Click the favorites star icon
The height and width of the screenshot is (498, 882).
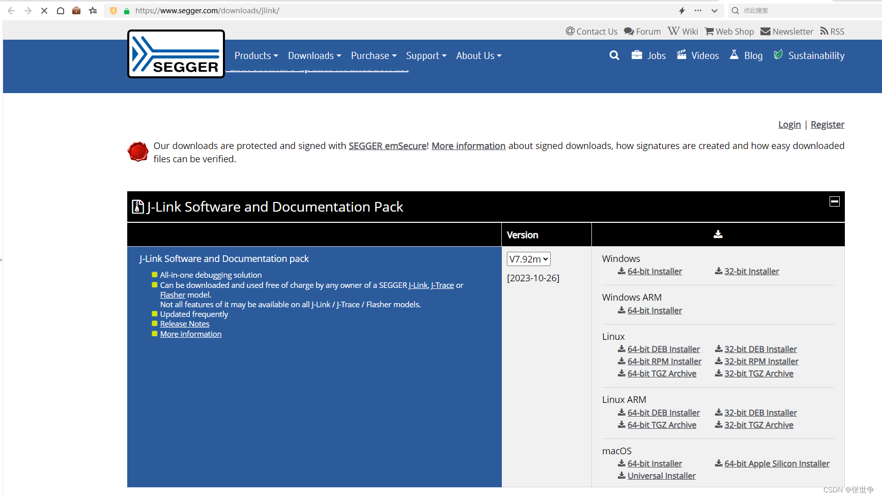[93, 11]
